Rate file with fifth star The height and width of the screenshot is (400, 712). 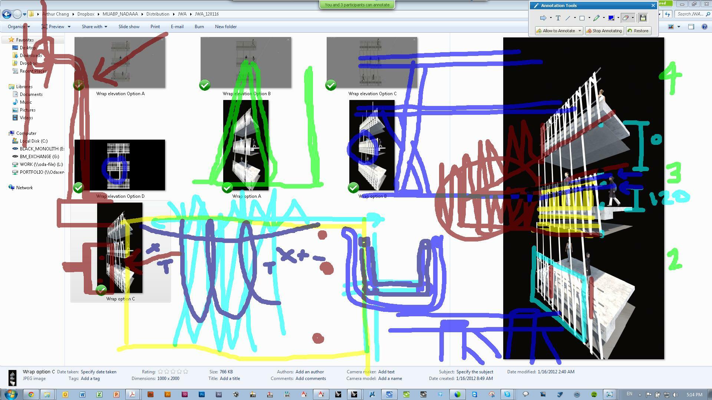click(x=185, y=371)
